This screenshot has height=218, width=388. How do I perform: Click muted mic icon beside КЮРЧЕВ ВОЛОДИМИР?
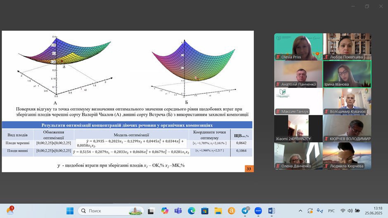[326, 138]
